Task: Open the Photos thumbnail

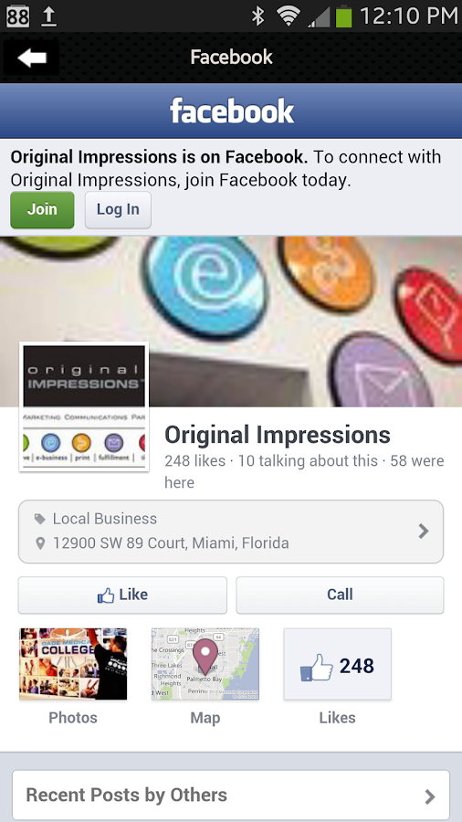Action: (x=73, y=664)
